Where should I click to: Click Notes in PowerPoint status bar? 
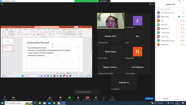coord(58,73)
